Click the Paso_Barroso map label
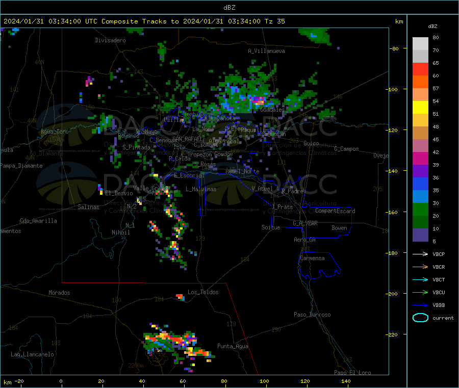 point(312,315)
